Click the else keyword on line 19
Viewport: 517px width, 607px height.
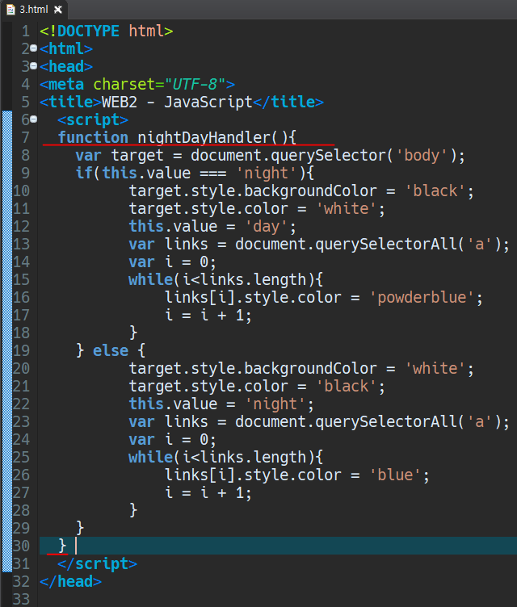[x=111, y=351]
